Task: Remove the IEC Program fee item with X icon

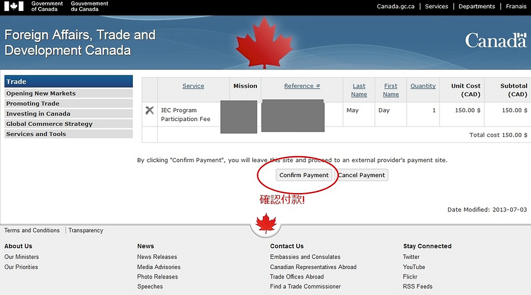Action: [x=149, y=110]
